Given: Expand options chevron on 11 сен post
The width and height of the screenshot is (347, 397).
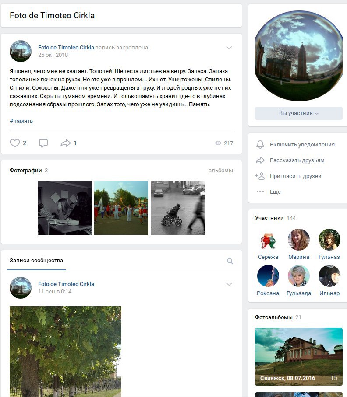Looking at the screenshot, I should [x=229, y=284].
